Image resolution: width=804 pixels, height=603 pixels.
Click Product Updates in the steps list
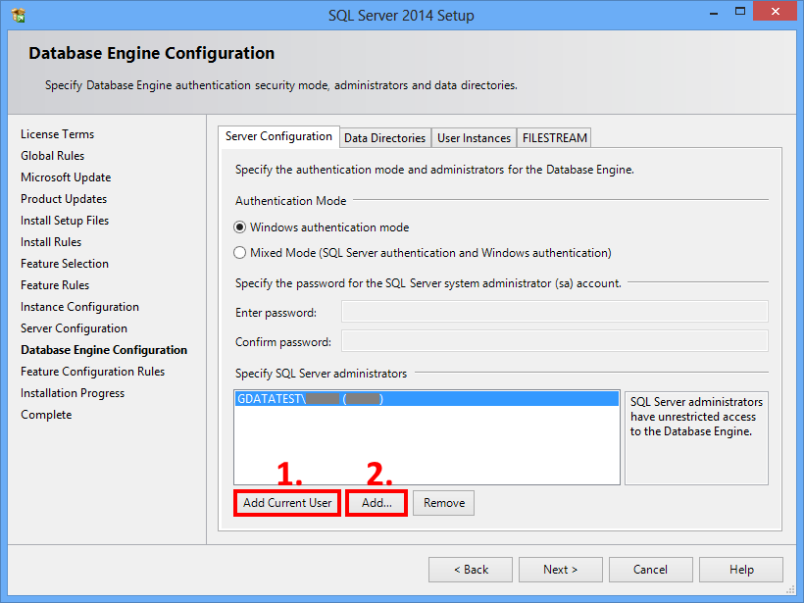[64, 199]
